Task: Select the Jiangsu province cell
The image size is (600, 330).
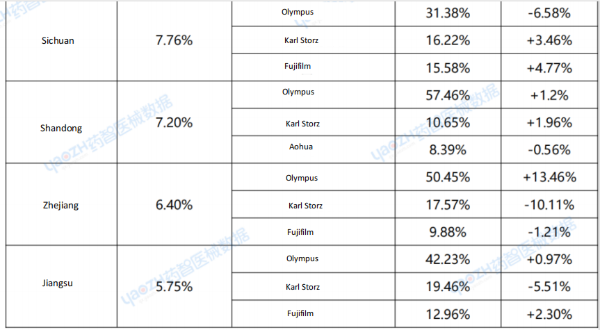Action: pyautogui.click(x=58, y=283)
